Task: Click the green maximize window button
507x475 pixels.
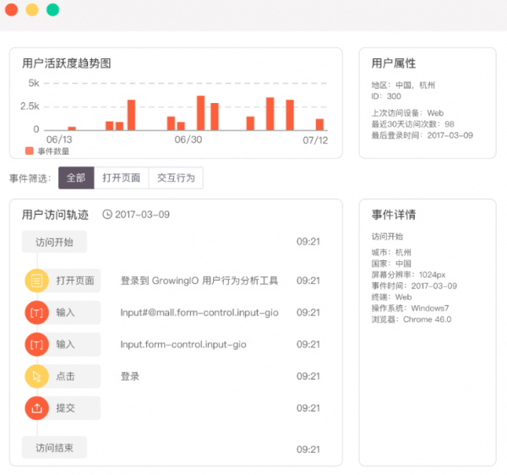Action: [52, 10]
